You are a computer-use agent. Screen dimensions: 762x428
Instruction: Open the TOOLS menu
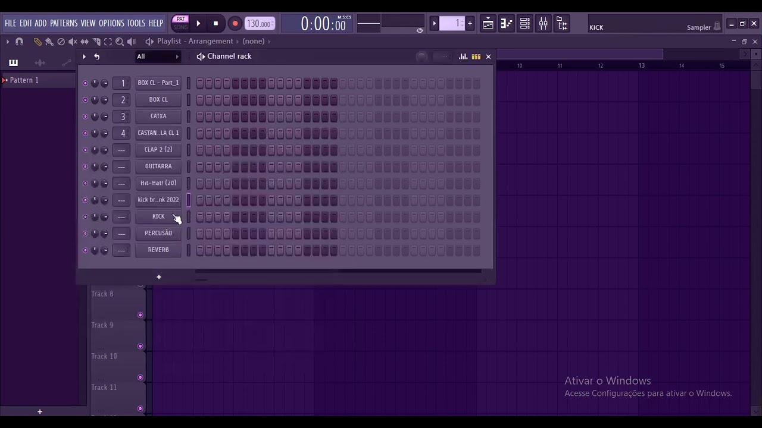coord(136,23)
